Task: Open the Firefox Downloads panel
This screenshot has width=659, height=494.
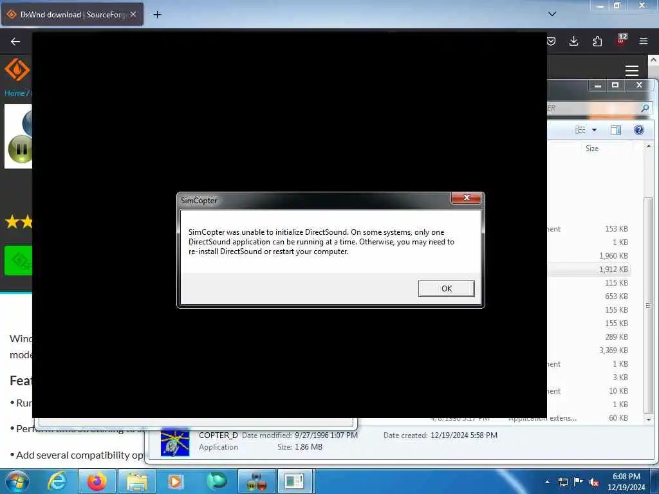Action: coord(573,41)
